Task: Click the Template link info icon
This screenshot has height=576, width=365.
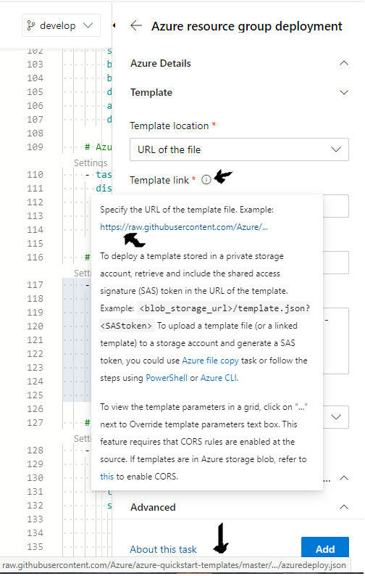Action: pyautogui.click(x=206, y=180)
